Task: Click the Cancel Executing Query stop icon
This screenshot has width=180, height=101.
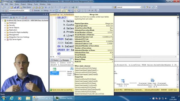Action: (x=51, y=11)
